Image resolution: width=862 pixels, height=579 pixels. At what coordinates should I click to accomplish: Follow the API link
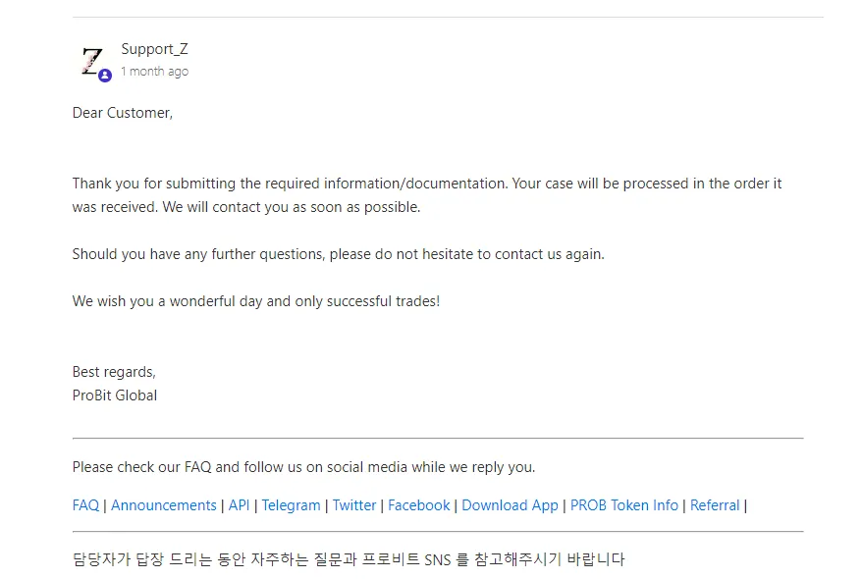(x=239, y=505)
